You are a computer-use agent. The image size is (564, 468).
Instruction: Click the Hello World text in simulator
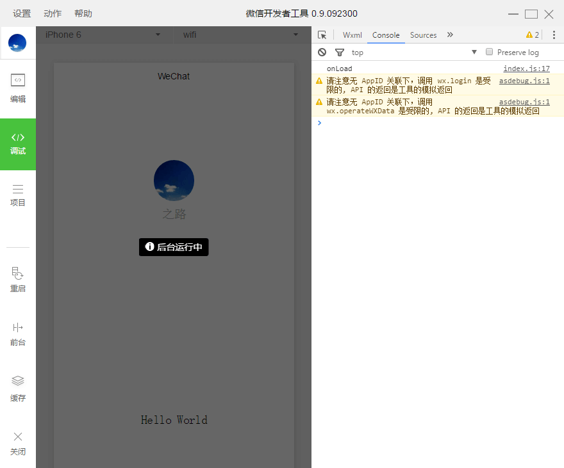point(174,420)
